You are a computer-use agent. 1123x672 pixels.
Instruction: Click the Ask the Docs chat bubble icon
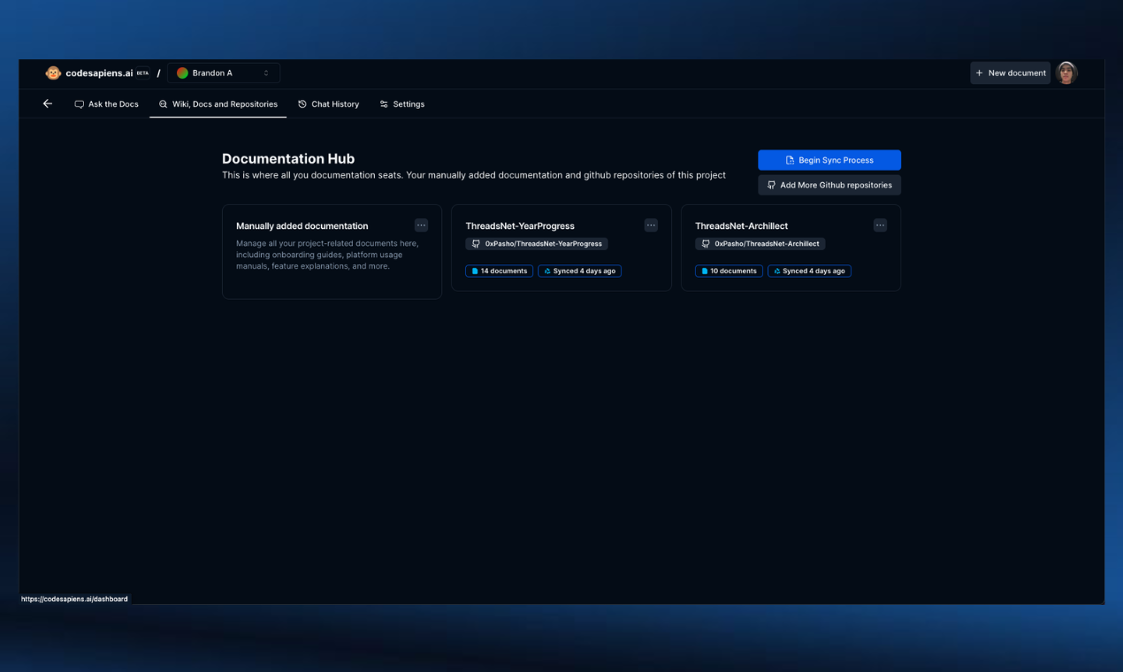tap(78, 103)
